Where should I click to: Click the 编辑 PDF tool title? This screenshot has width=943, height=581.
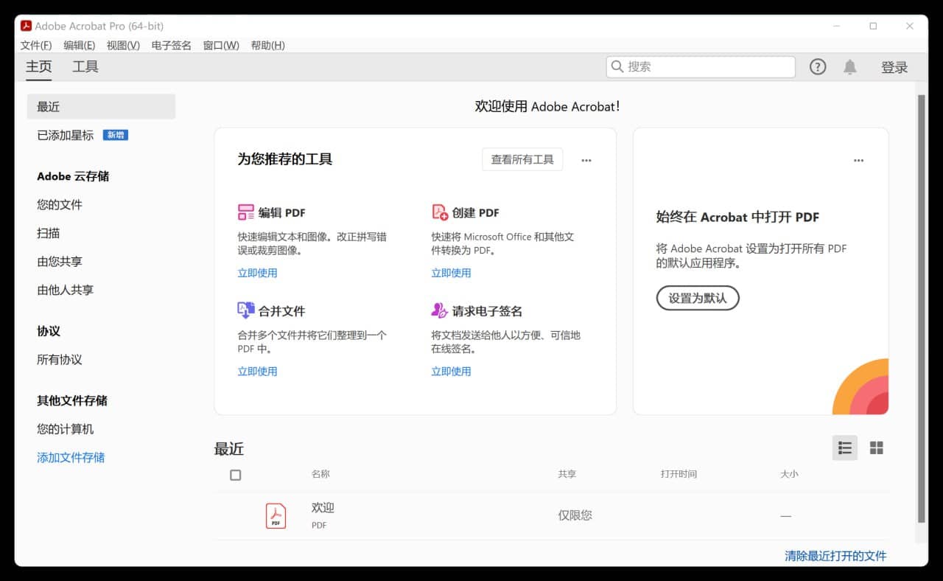click(x=281, y=212)
